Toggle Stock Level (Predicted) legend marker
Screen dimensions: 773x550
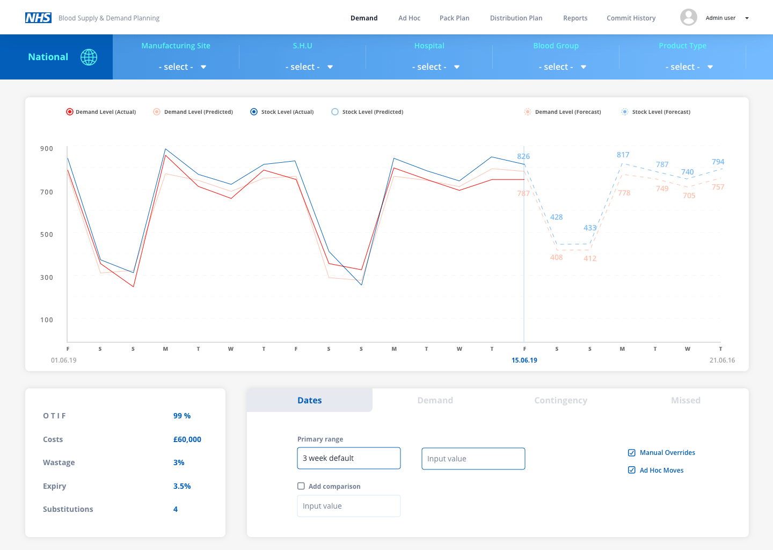click(x=335, y=112)
